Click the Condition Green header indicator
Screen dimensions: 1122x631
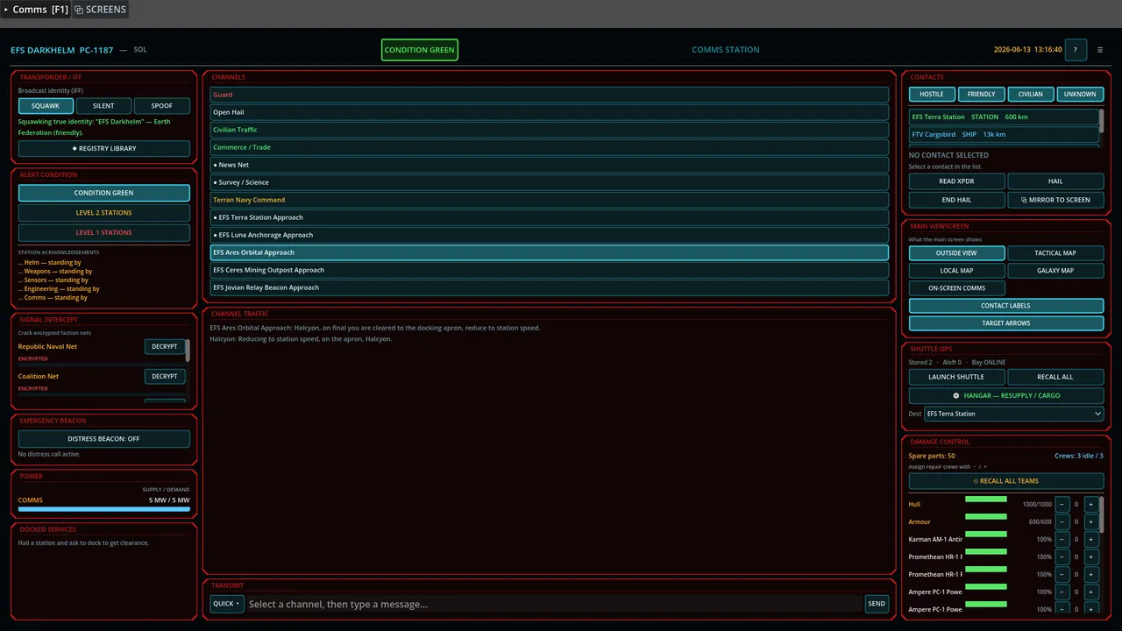pyautogui.click(x=419, y=50)
